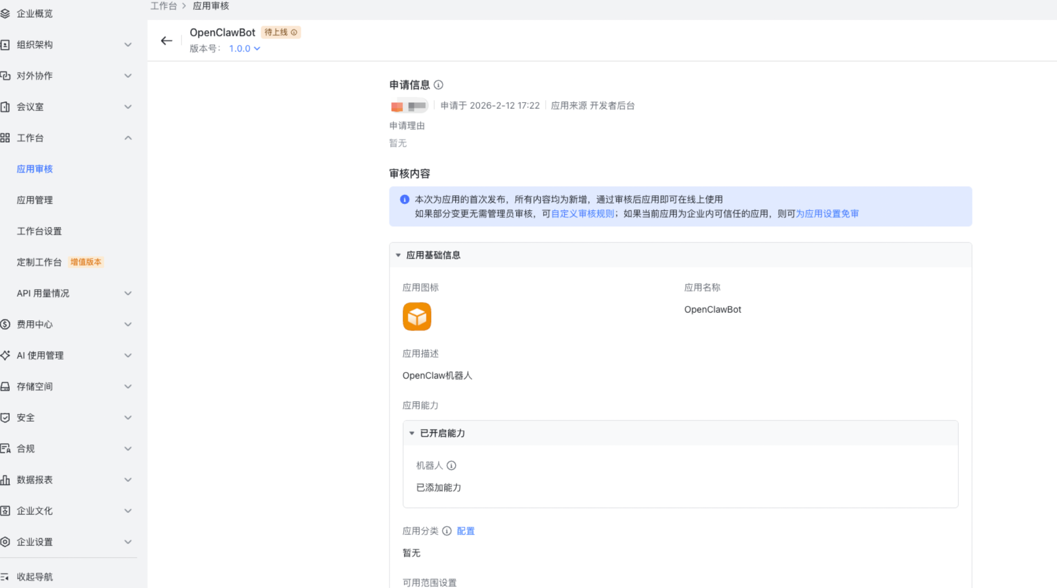1057x588 pixels.
Task: Click info icon next to 申请信息
Action: pos(438,85)
